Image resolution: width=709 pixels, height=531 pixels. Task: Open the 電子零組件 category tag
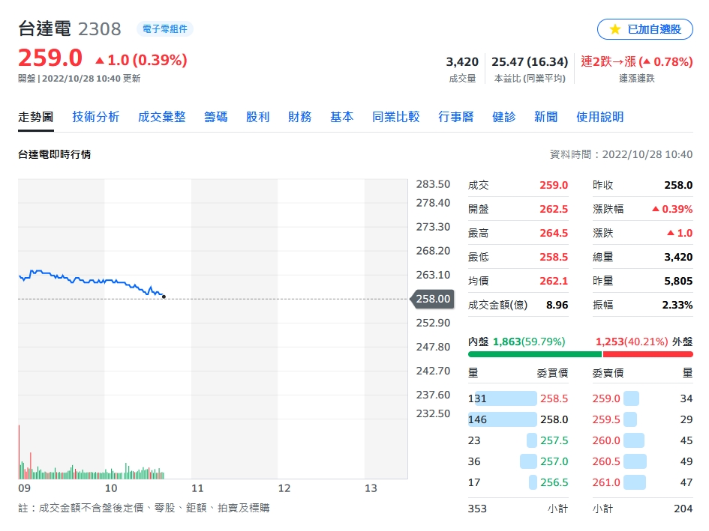[x=164, y=29]
